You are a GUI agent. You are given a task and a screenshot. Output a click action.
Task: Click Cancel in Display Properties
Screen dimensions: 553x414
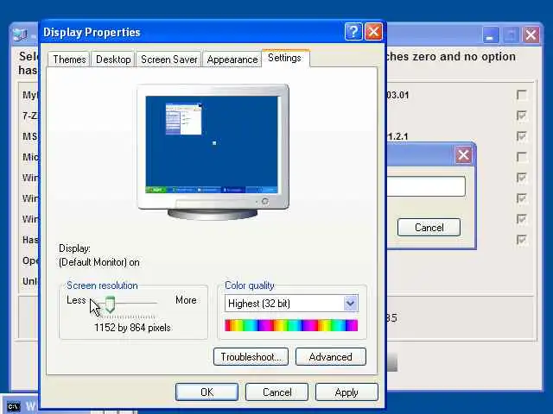pos(276,392)
